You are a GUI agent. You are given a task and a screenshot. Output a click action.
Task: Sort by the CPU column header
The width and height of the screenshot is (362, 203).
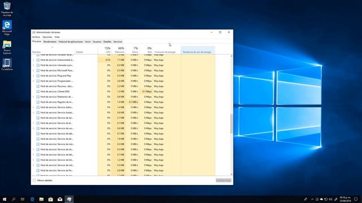105,50
